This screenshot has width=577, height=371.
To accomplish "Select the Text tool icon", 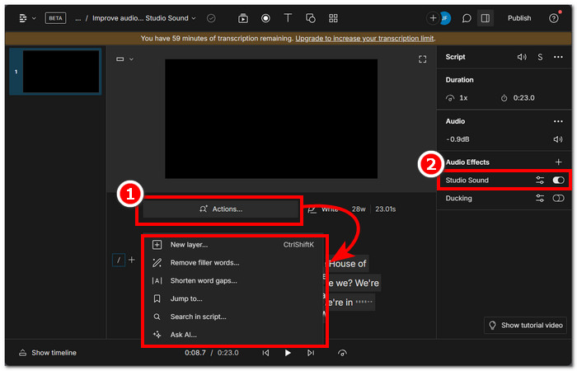I will pos(288,17).
